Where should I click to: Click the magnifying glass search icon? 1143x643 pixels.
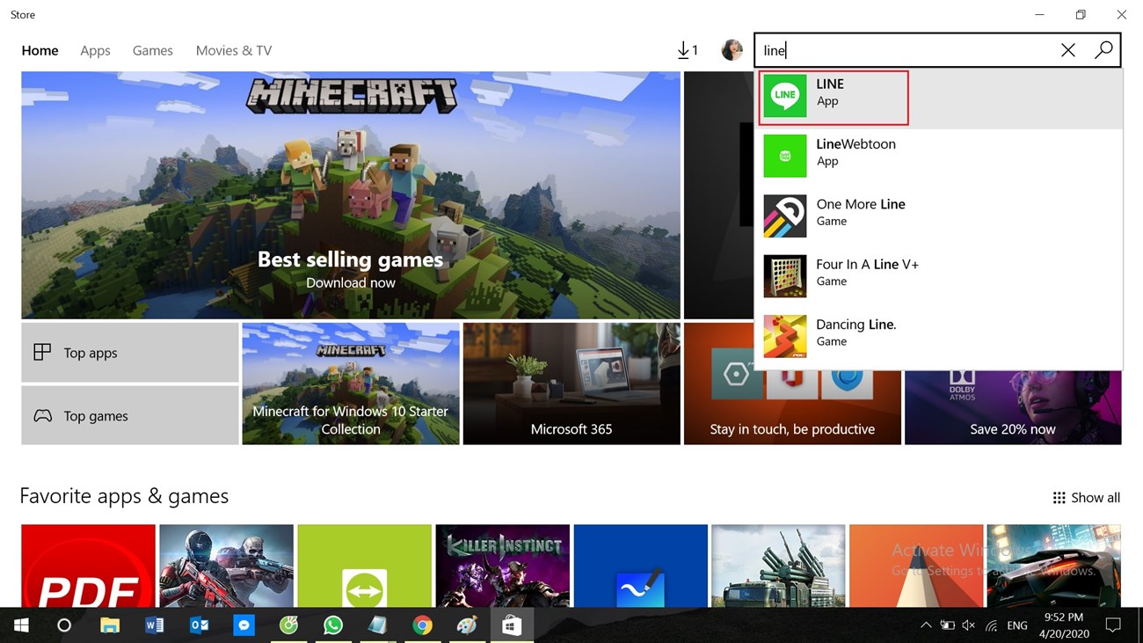pos(1103,50)
